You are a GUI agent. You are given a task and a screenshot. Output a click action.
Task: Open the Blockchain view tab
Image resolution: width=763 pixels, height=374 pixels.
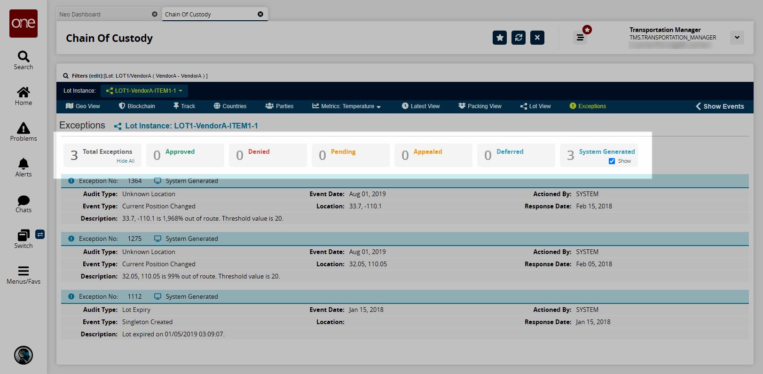click(x=137, y=106)
